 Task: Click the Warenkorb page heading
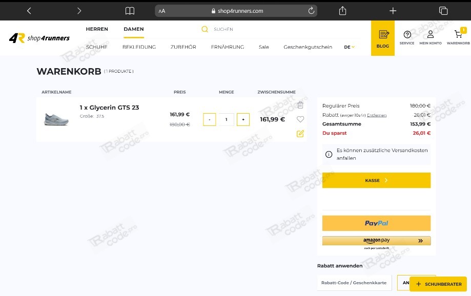click(69, 72)
